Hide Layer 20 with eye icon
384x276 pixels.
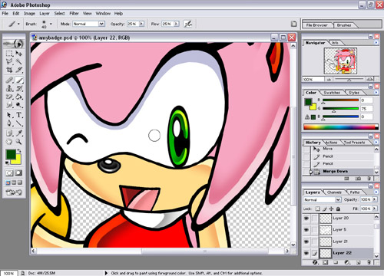tap(306, 219)
